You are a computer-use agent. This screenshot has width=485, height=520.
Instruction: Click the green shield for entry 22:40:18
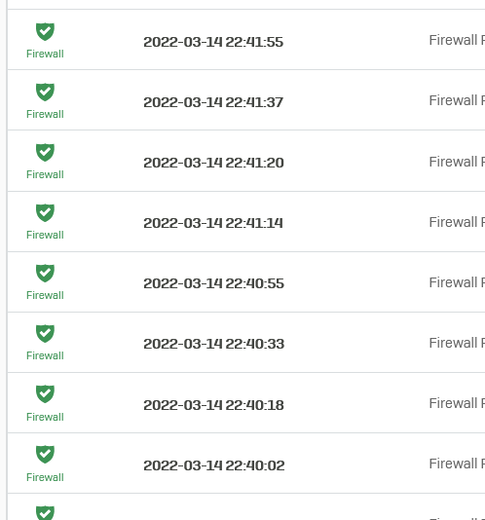(45, 393)
